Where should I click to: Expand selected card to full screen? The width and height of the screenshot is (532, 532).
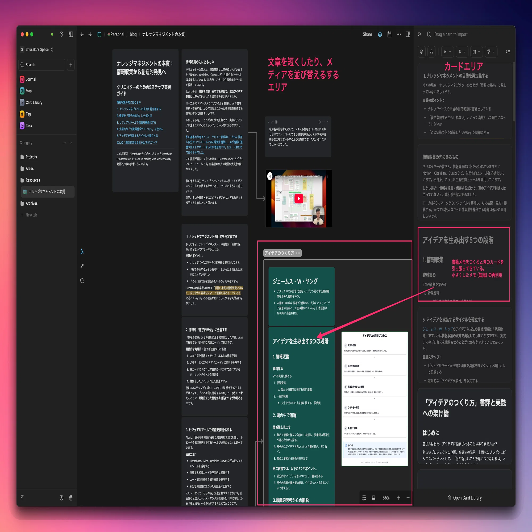tap(273, 122)
